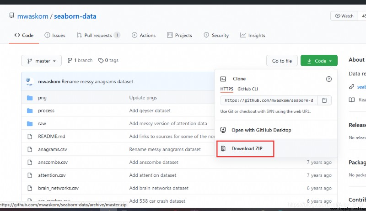Switch to the Code tab
Image resolution: width=366 pixels, height=211 pixels.
[24, 36]
